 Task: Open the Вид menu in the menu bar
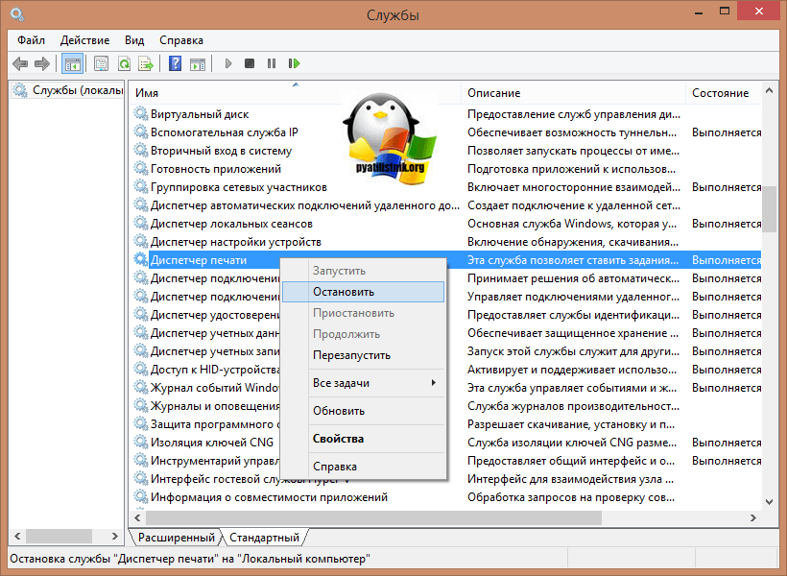[134, 40]
